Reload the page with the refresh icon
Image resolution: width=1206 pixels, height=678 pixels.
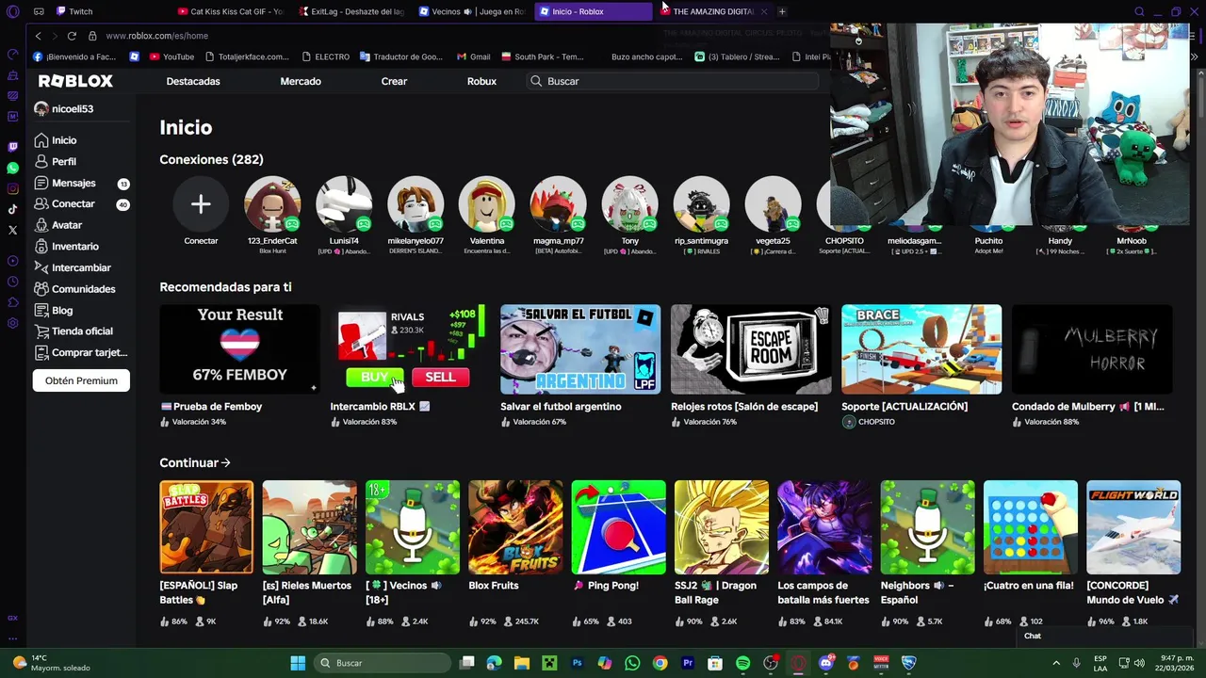(x=72, y=36)
